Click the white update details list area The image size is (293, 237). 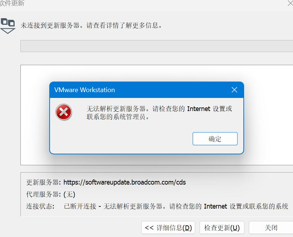157,115
